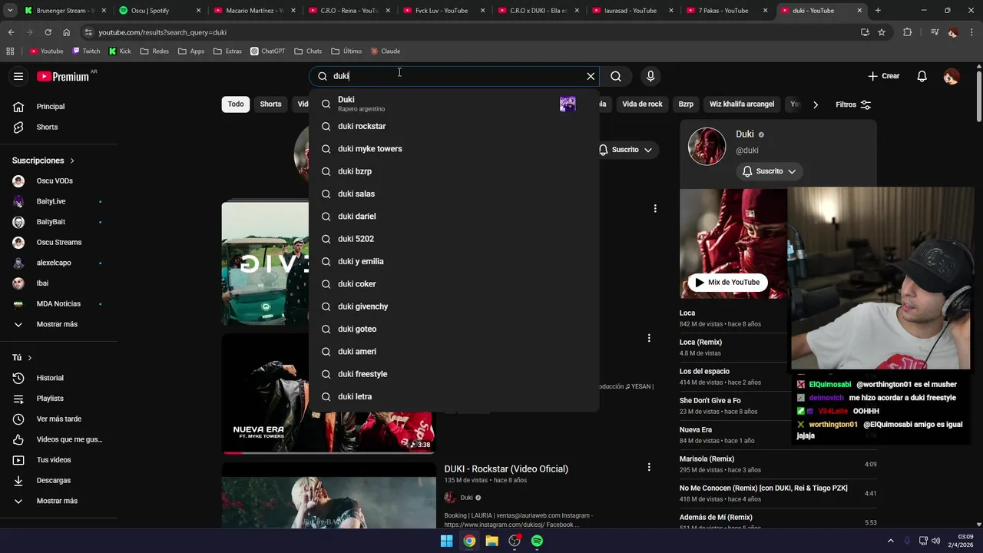This screenshot has width=983, height=553.
Task: Choose the duki rockstar suggestion
Action: (x=453, y=126)
